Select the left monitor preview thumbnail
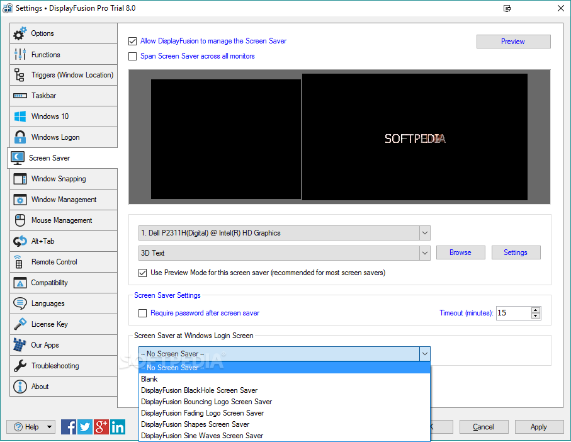The height and width of the screenshot is (442, 571). coord(226,139)
